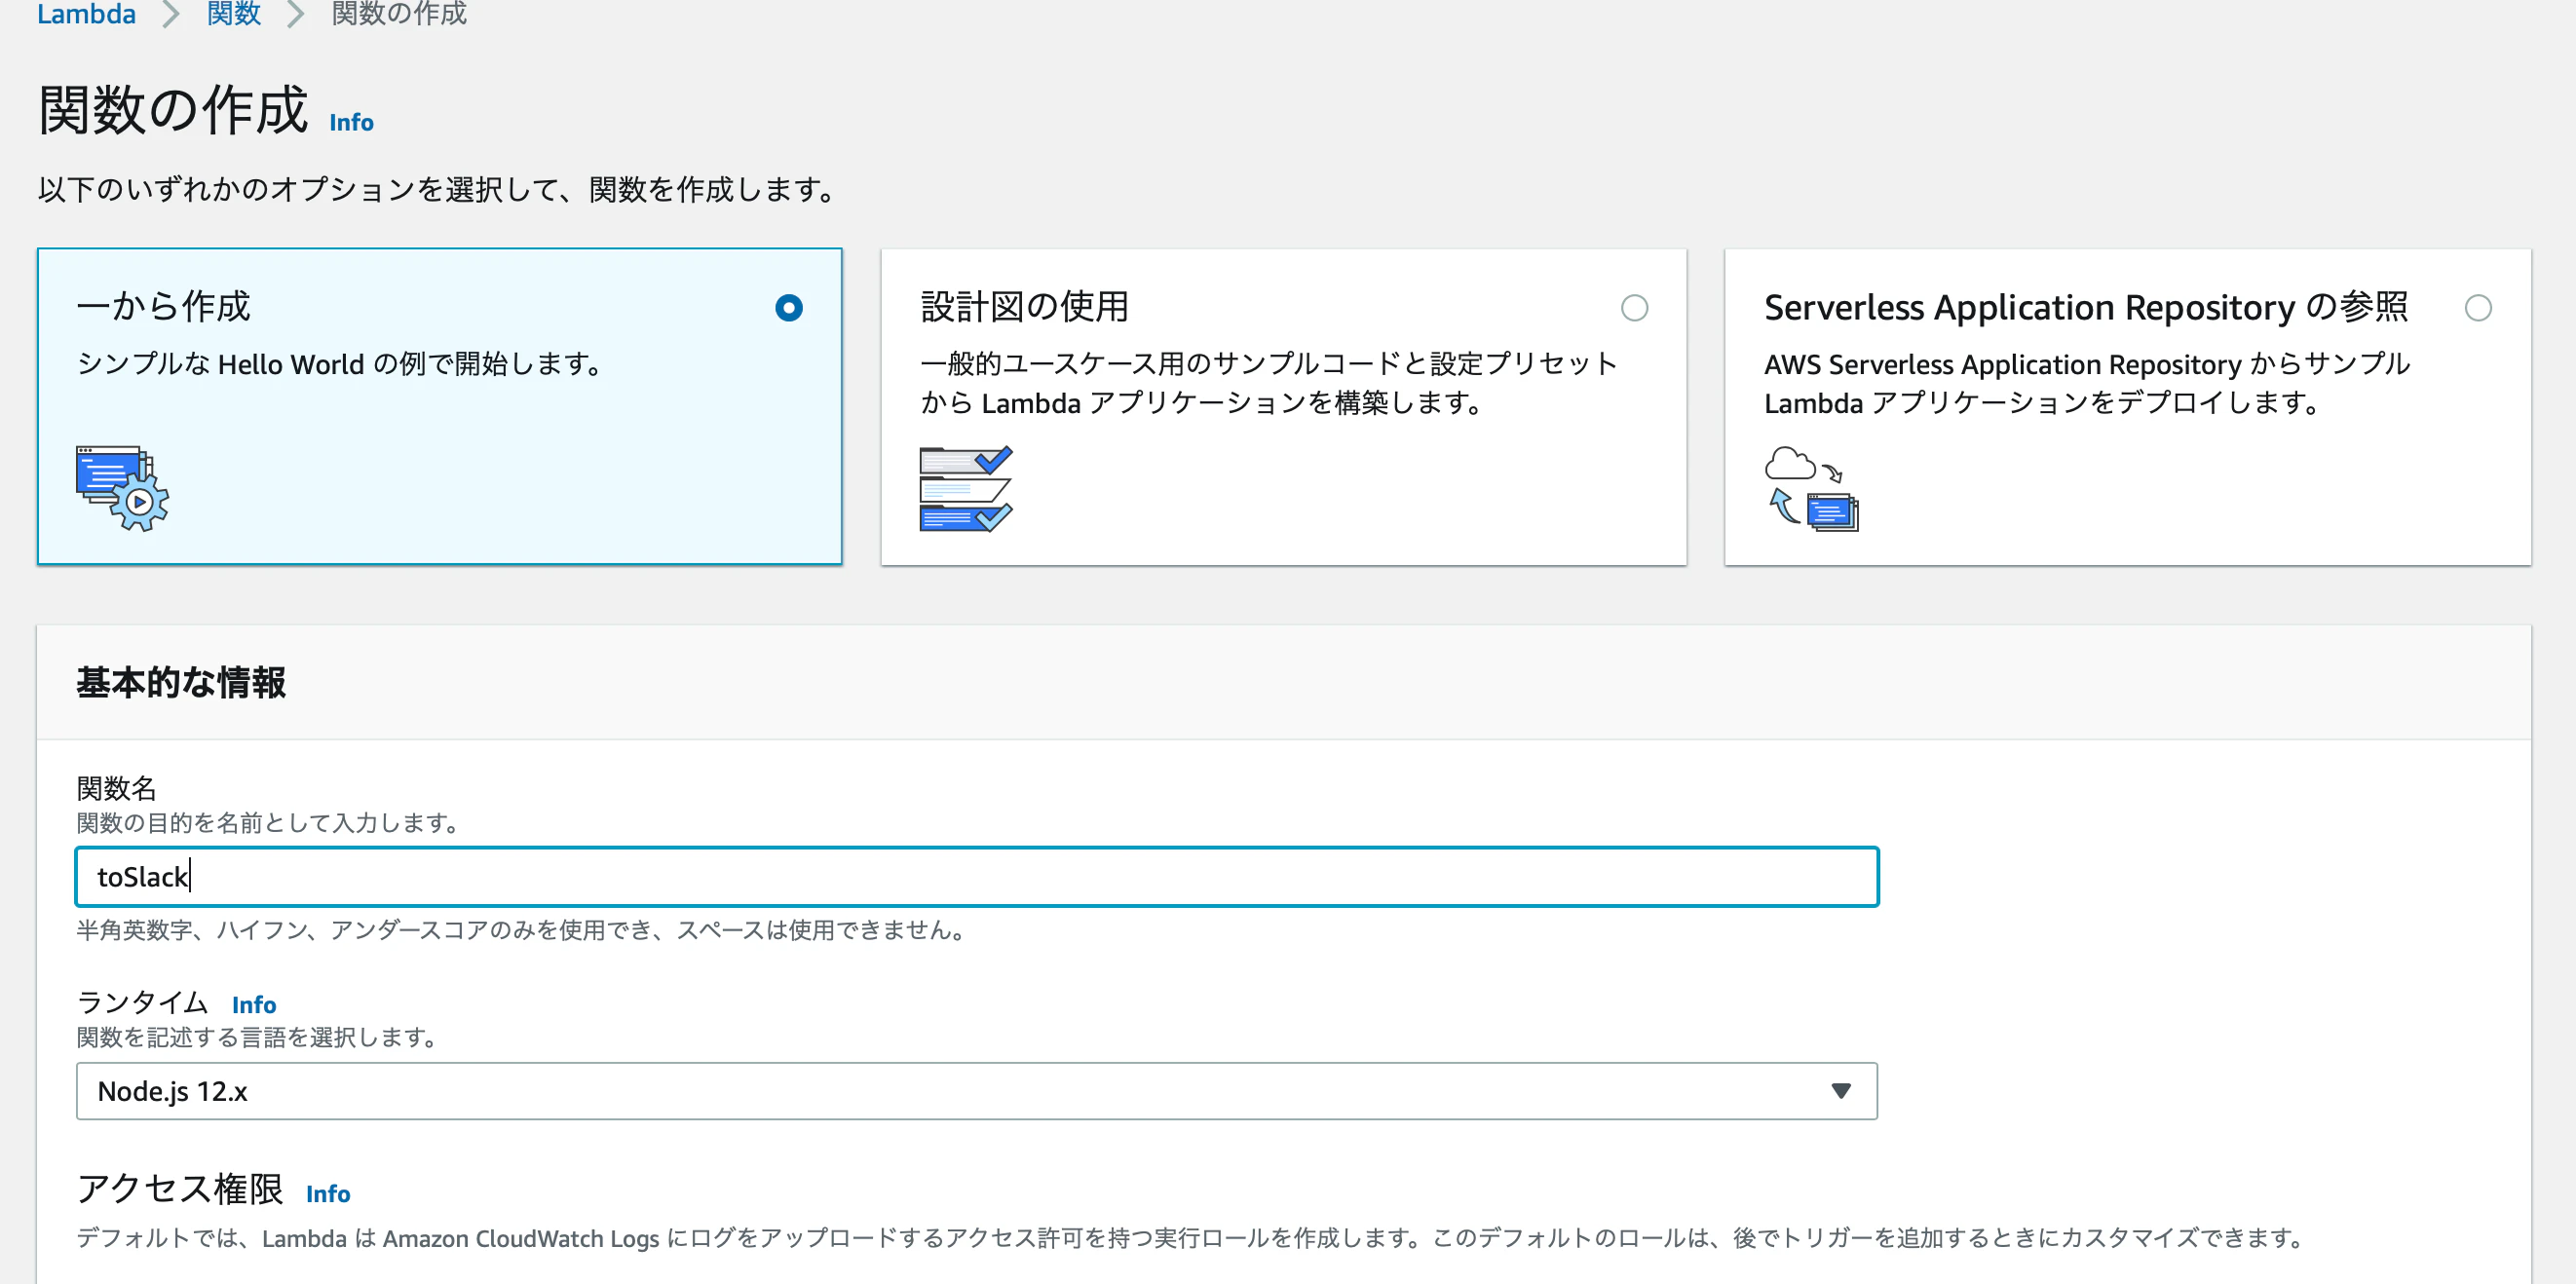
Task: Open Info link next to 関数の作成 title
Action: 351,122
